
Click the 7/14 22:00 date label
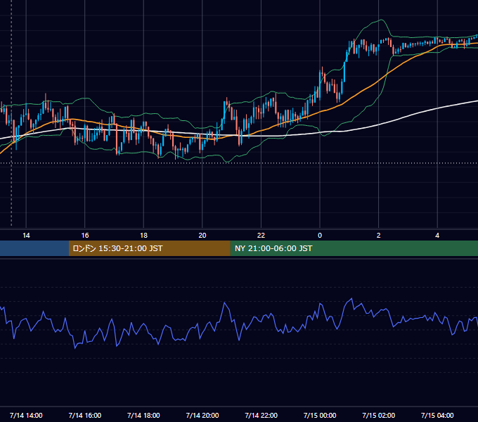261,415
